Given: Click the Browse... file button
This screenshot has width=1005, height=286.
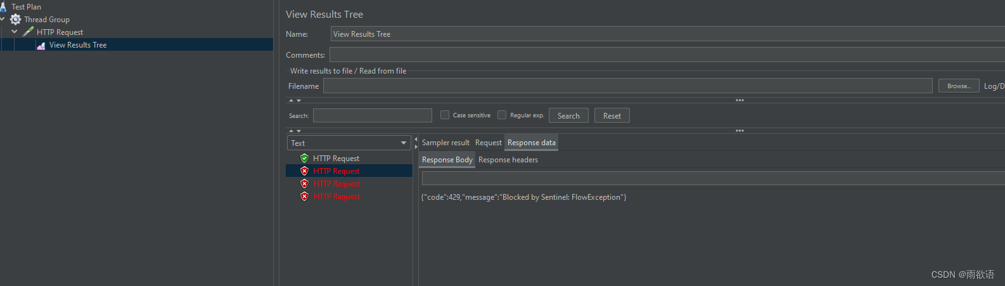Looking at the screenshot, I should click(959, 86).
